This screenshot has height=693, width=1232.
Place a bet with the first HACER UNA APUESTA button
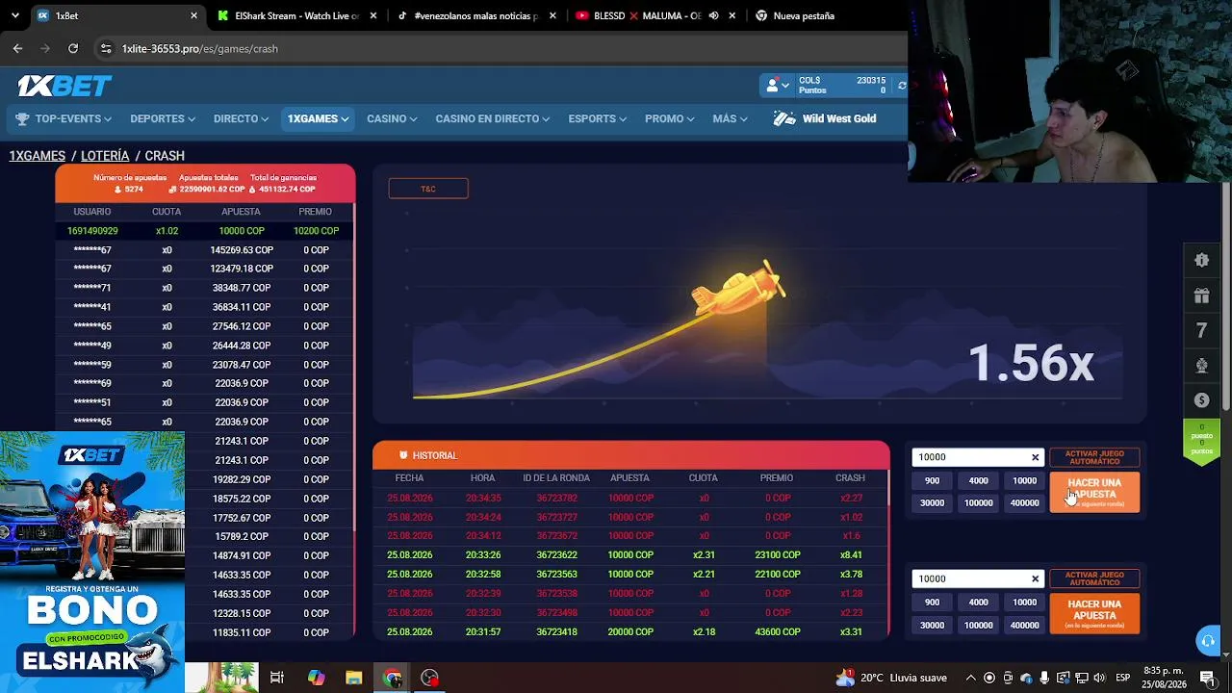pyautogui.click(x=1094, y=492)
